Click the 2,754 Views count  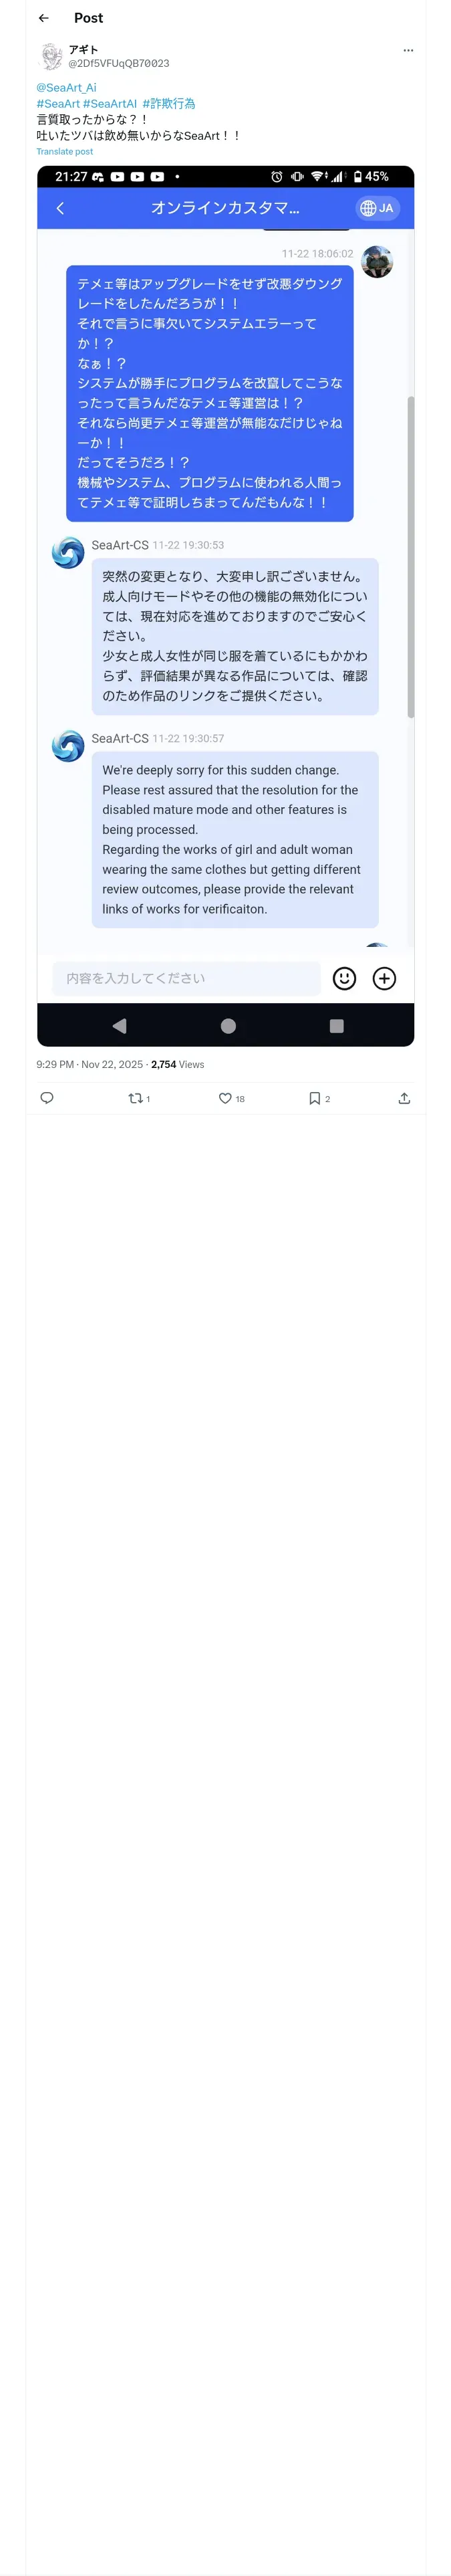click(x=177, y=1064)
